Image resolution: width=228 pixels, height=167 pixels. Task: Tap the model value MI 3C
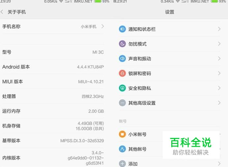pyautogui.click(x=98, y=52)
